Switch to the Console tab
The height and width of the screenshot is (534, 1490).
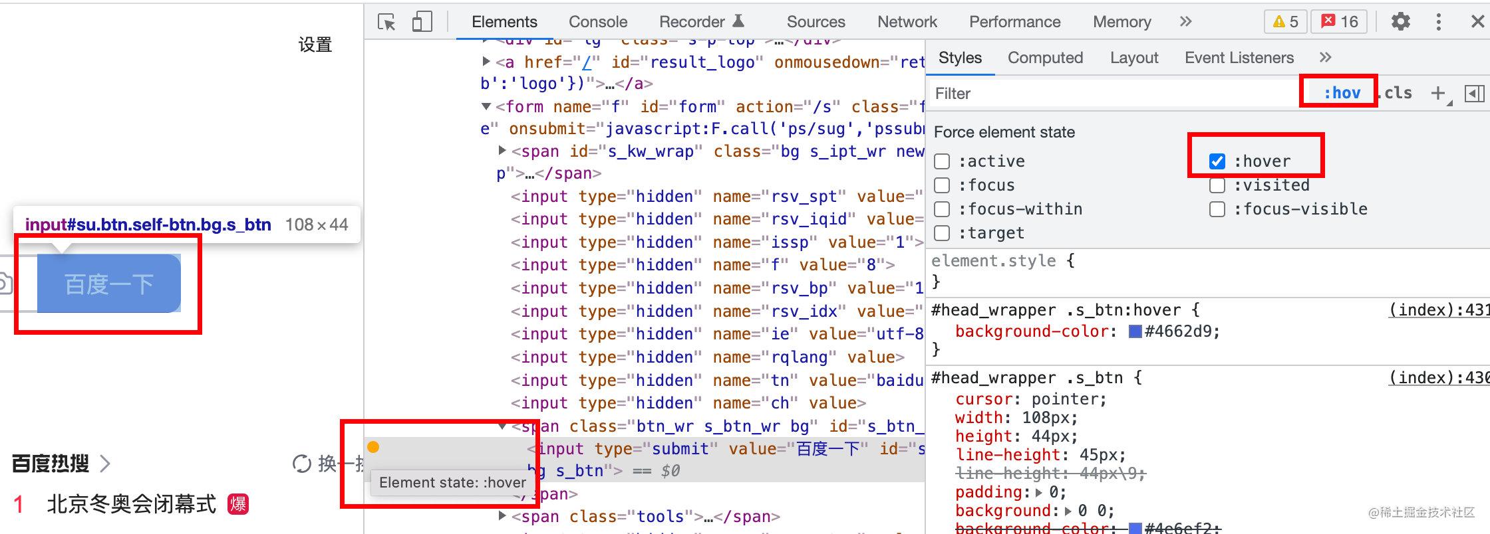click(598, 22)
